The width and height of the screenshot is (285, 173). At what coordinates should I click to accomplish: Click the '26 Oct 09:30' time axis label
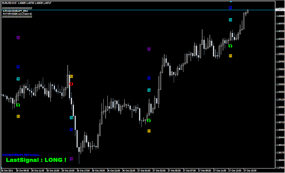pyautogui.click(x=22, y=171)
